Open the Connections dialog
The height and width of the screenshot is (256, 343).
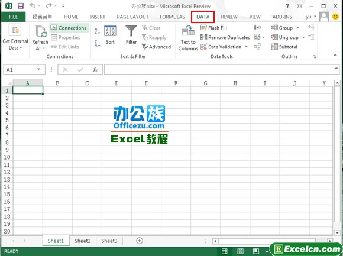pos(69,28)
